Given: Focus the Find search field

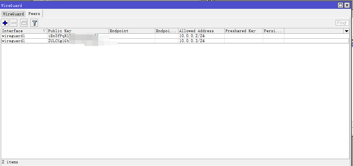Looking at the screenshot, I should point(342,23).
